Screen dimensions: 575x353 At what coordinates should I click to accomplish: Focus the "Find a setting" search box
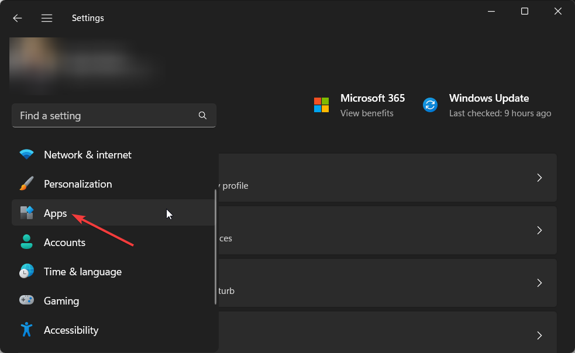tap(105, 116)
